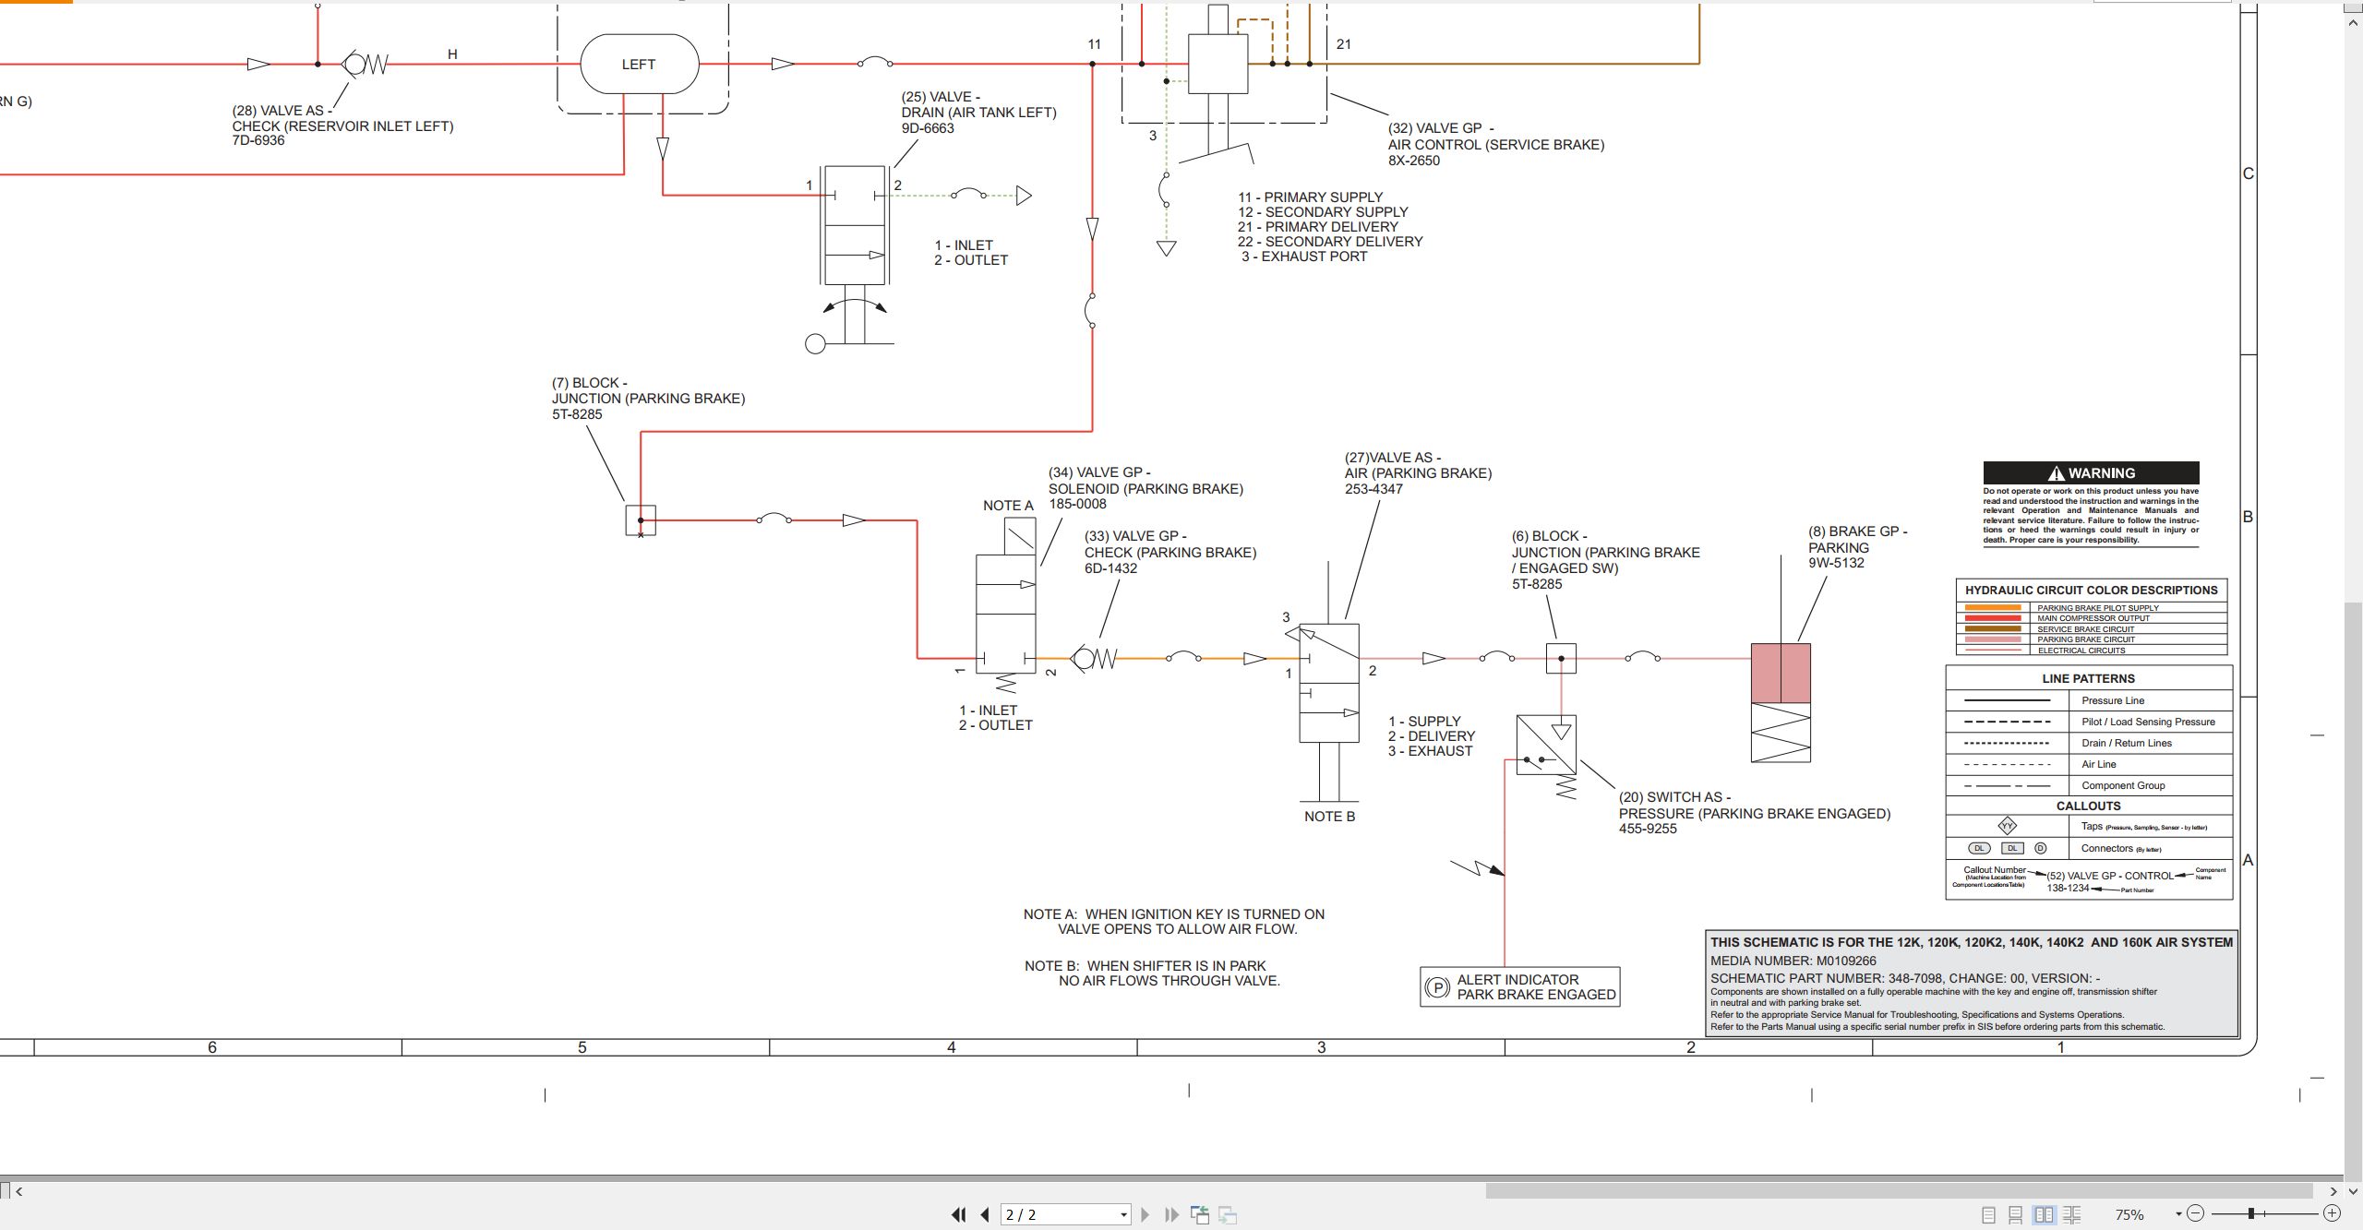Click the parking brake circuit color swatch
Screen dimensions: 2363x1230
1994,639
